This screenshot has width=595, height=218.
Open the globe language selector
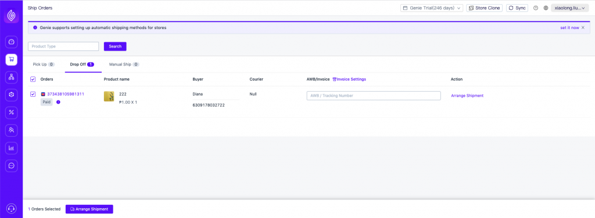click(x=546, y=8)
